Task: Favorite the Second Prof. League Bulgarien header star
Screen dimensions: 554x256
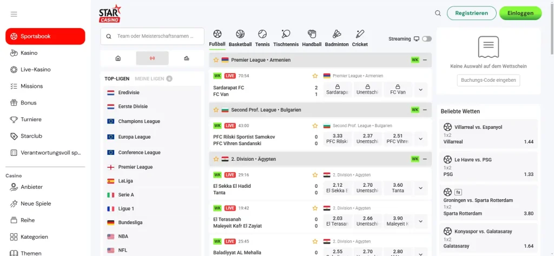Action: 216,110
